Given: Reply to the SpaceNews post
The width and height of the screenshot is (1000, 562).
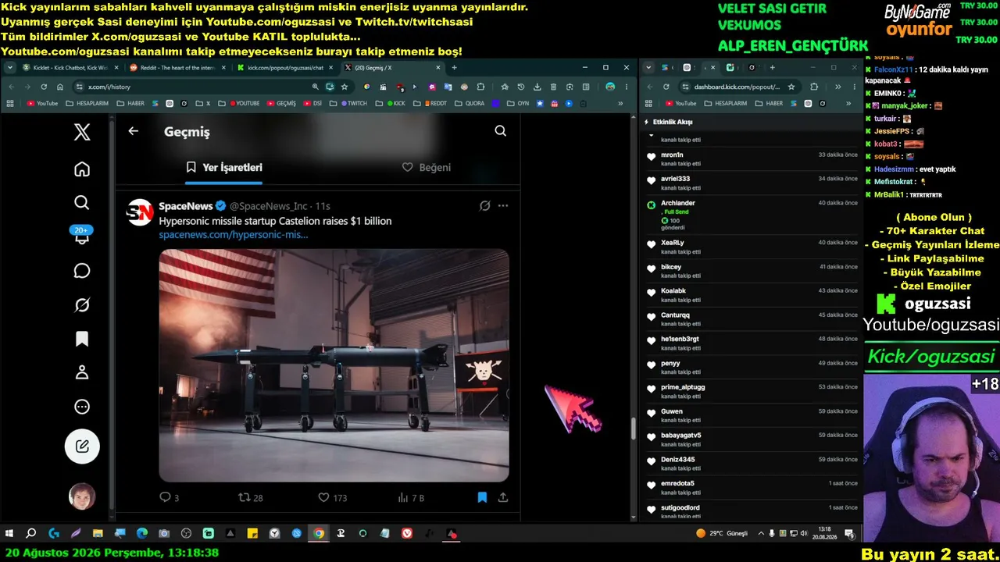Looking at the screenshot, I should (x=169, y=497).
